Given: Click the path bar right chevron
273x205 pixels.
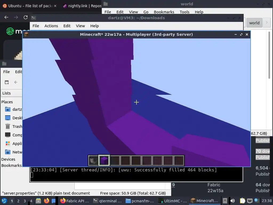Looking at the screenshot, I should tap(267, 22).
